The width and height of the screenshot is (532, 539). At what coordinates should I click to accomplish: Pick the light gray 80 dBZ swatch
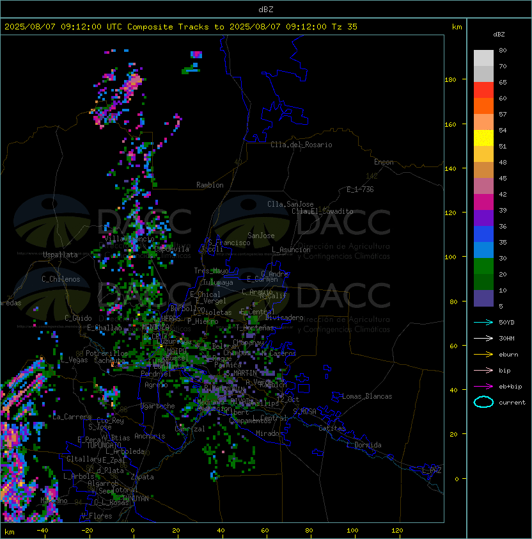tap(483, 58)
